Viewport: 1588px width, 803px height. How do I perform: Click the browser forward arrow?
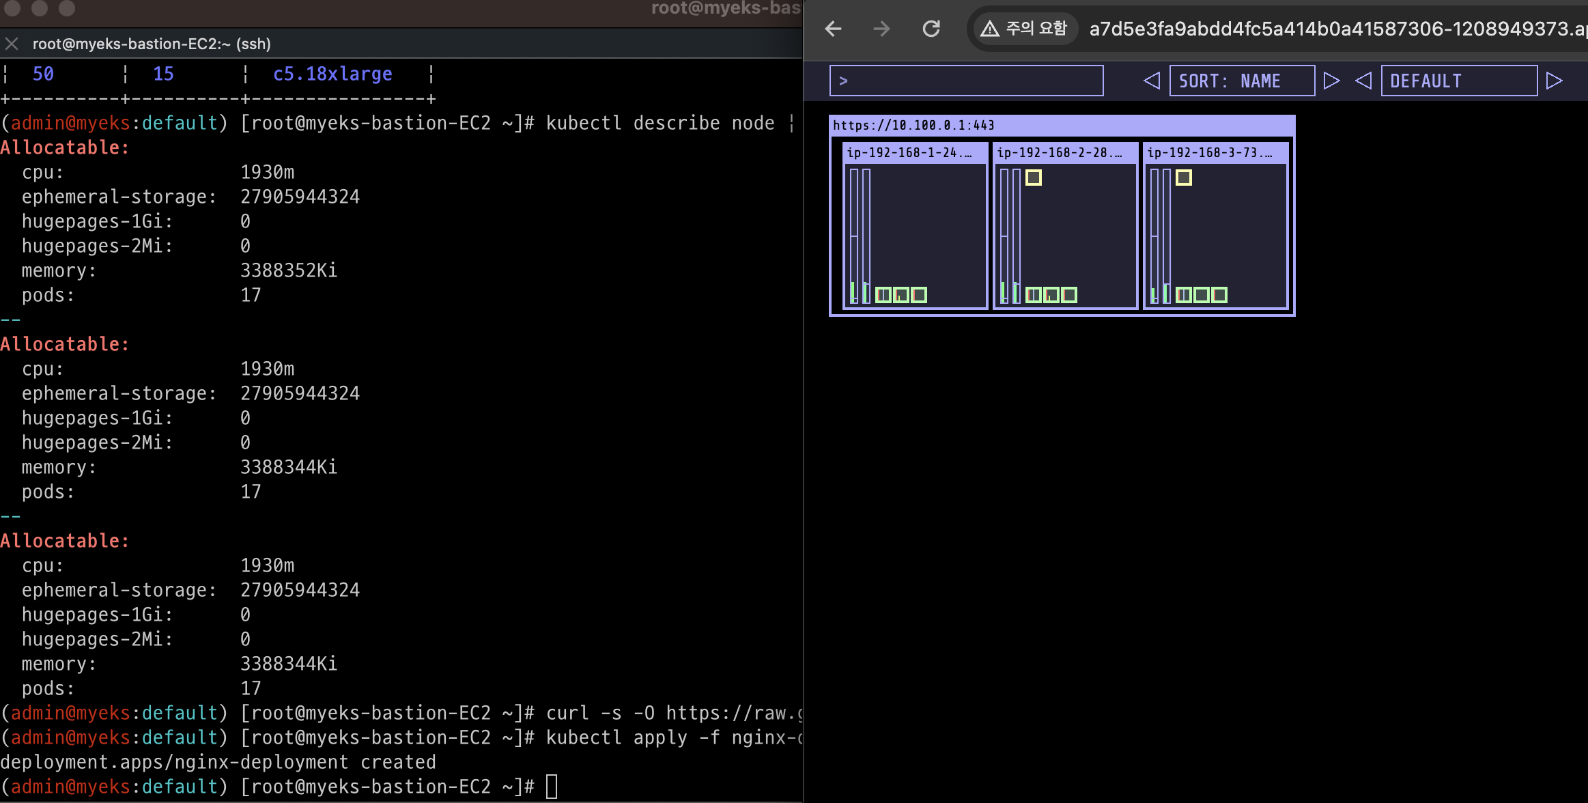(881, 29)
